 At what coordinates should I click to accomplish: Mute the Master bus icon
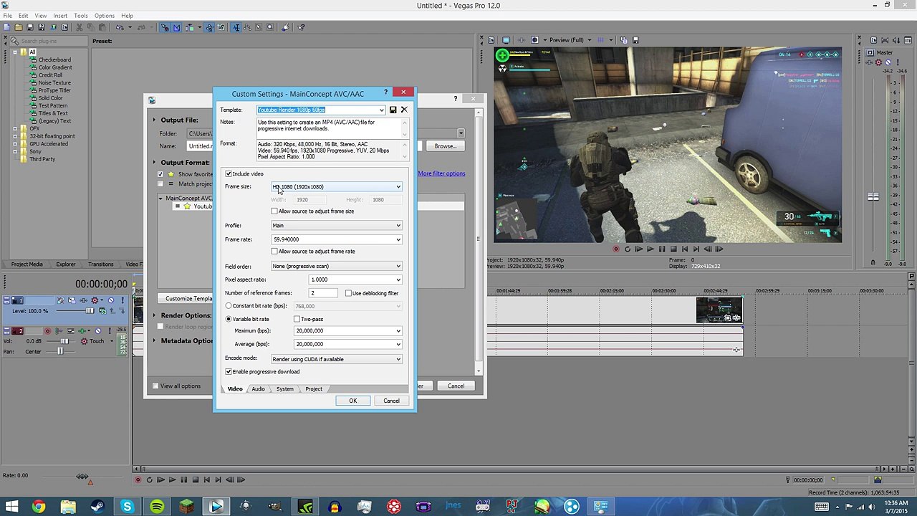coord(888,62)
